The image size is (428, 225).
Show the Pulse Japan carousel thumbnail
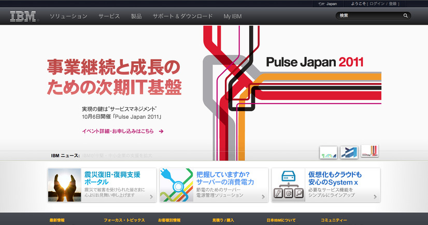[369, 151]
